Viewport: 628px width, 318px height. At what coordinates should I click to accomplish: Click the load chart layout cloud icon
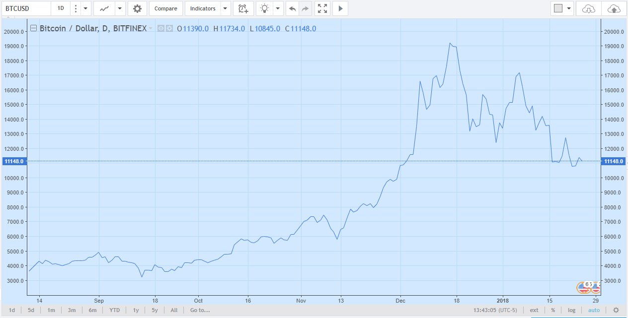(x=588, y=8)
